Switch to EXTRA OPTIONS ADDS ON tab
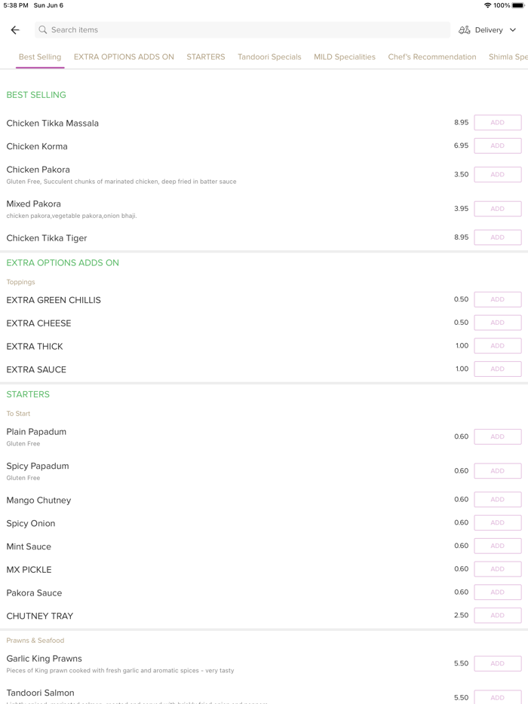528x704 pixels. click(124, 57)
